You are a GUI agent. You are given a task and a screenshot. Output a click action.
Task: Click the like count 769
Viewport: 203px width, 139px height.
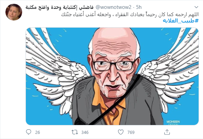click(131, 133)
